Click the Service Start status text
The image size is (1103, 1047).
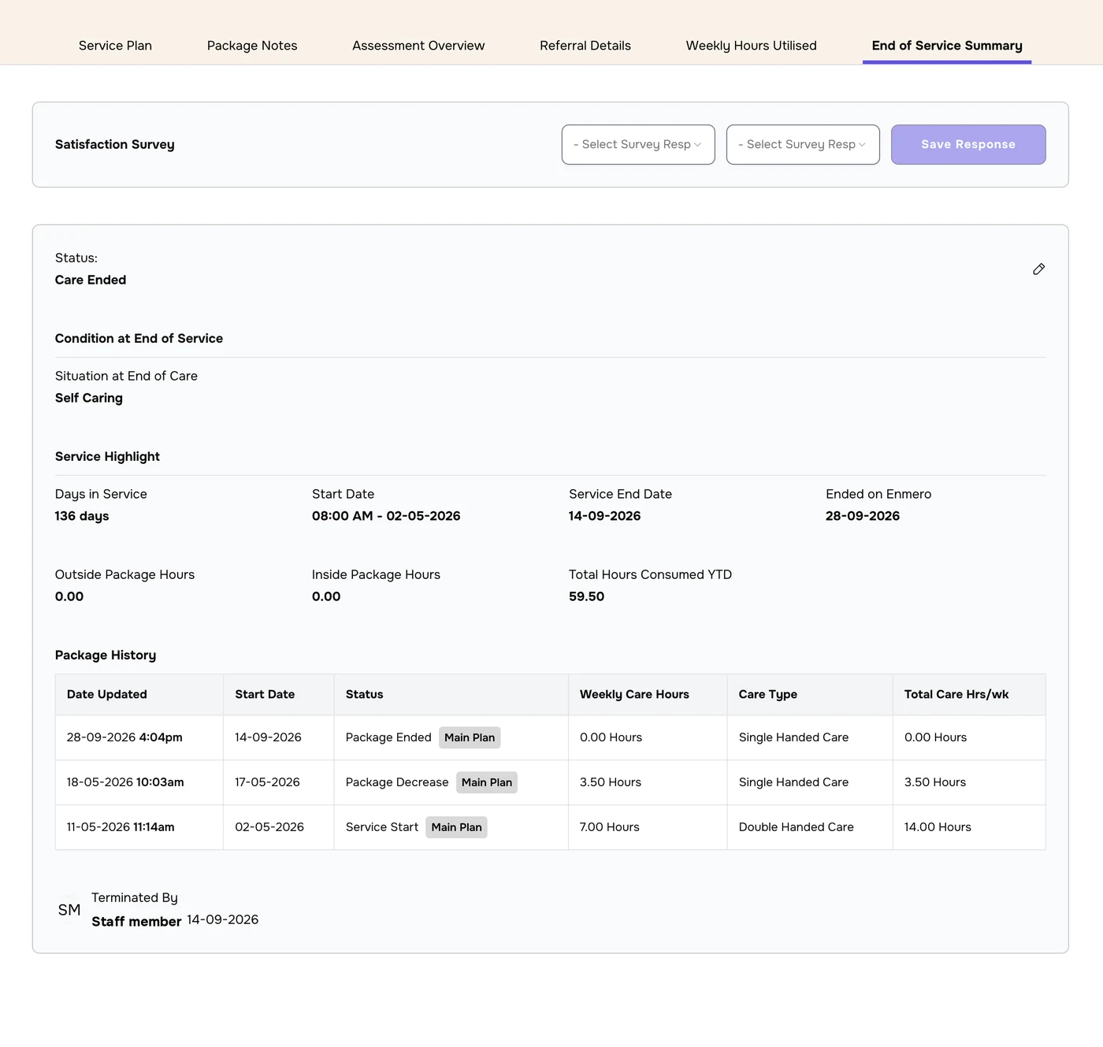click(382, 827)
